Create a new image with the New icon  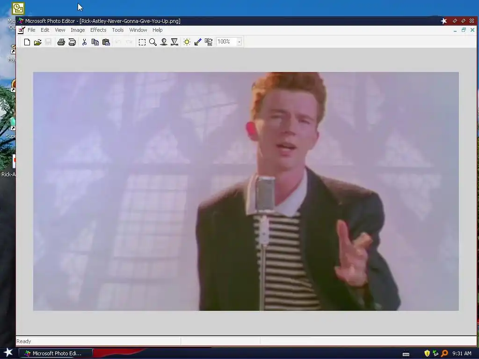click(27, 42)
